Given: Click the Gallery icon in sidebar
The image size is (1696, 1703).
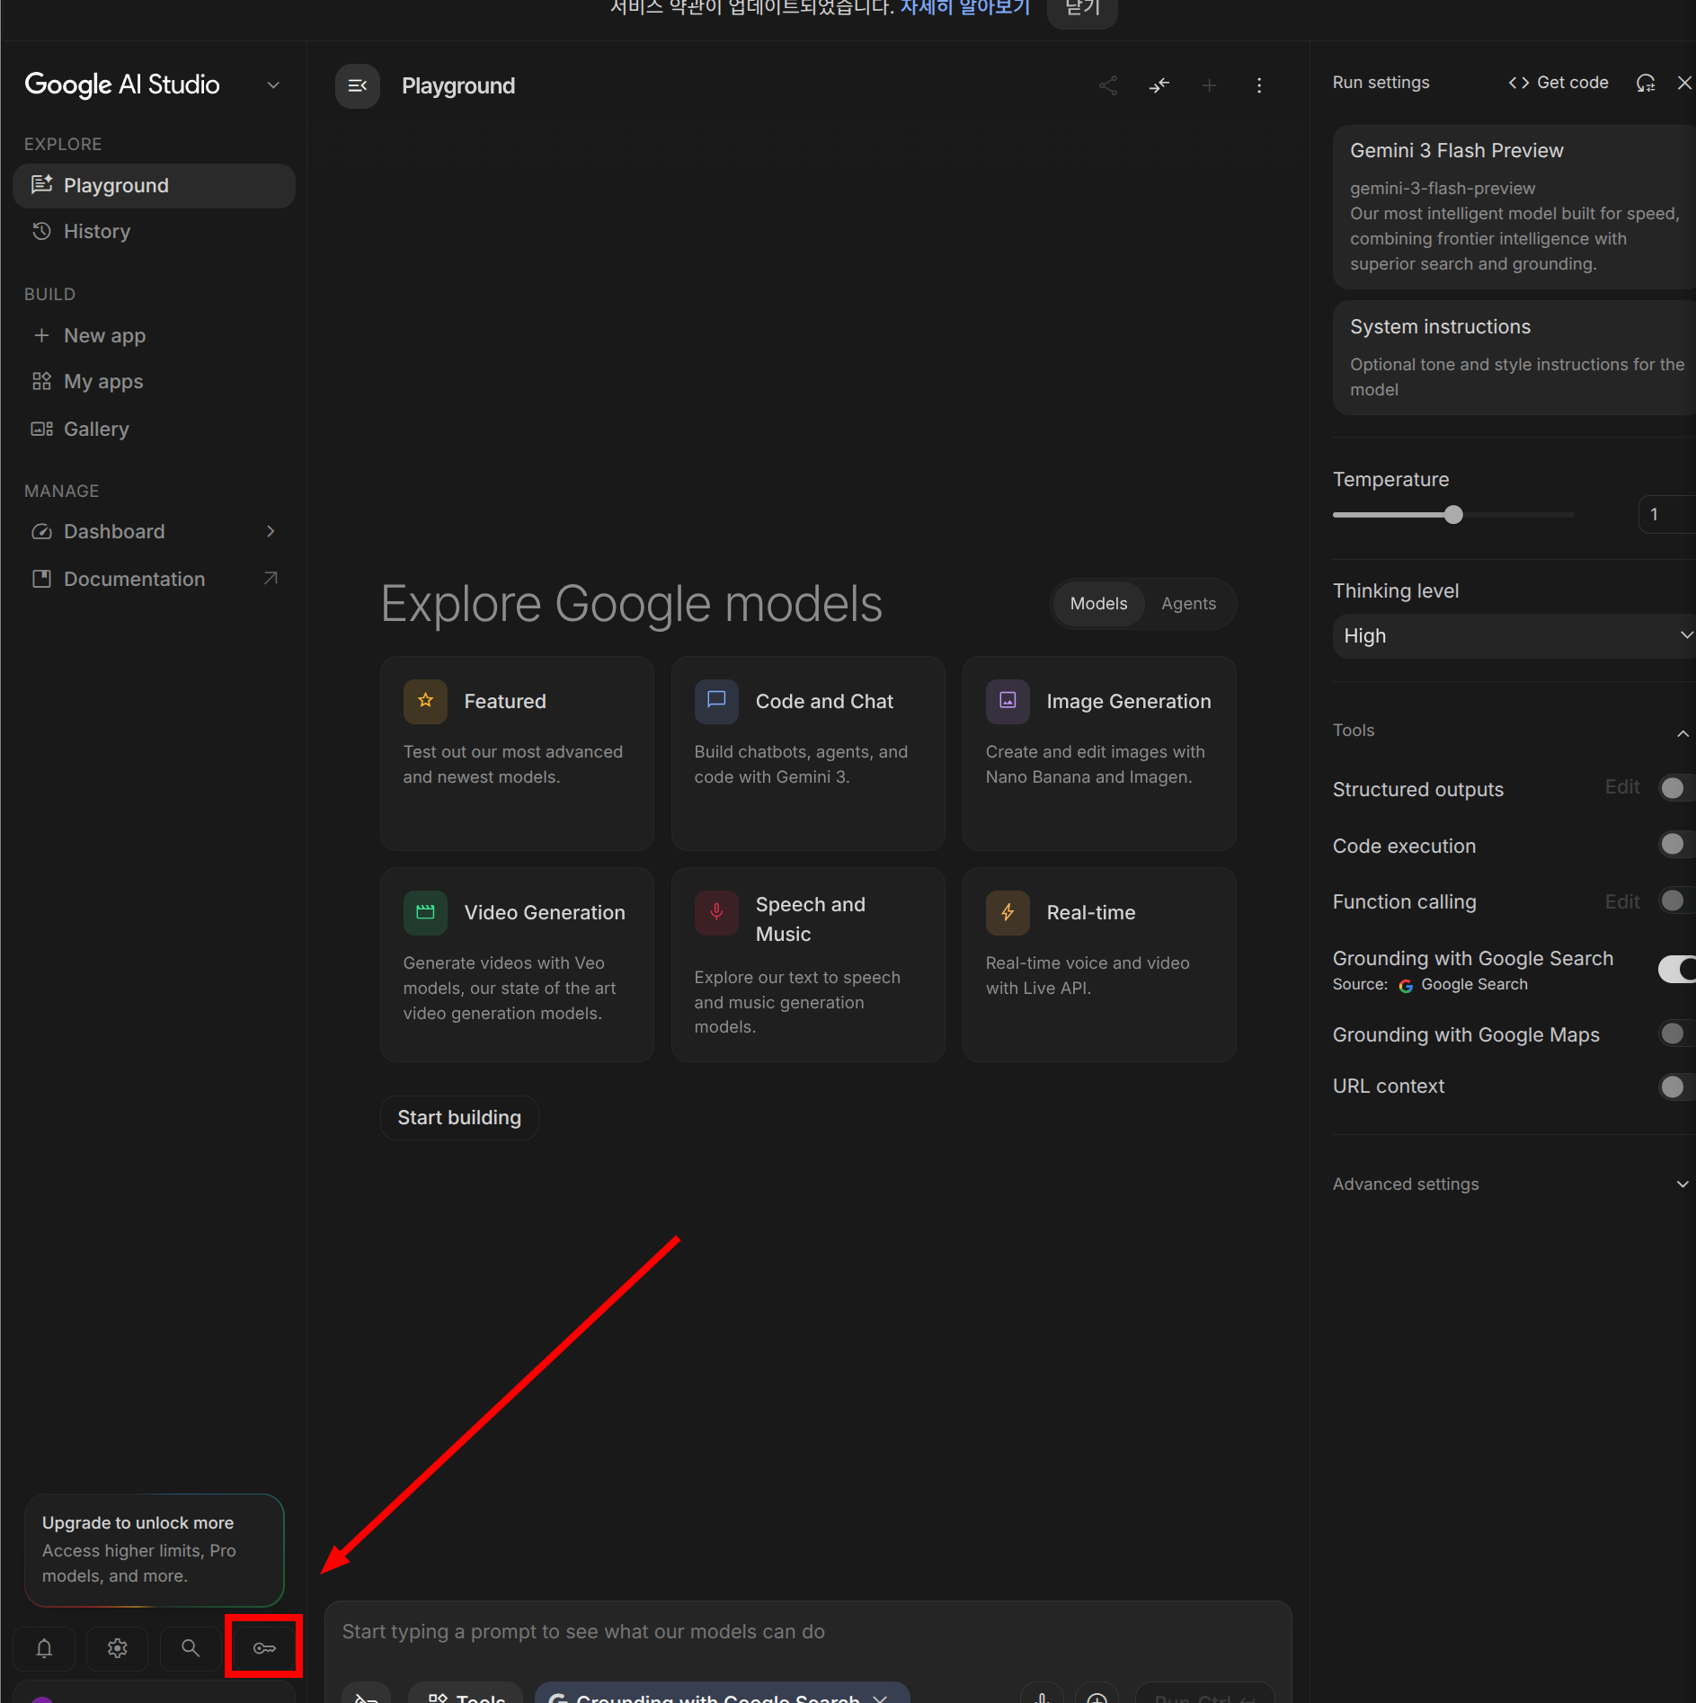Looking at the screenshot, I should 41,429.
